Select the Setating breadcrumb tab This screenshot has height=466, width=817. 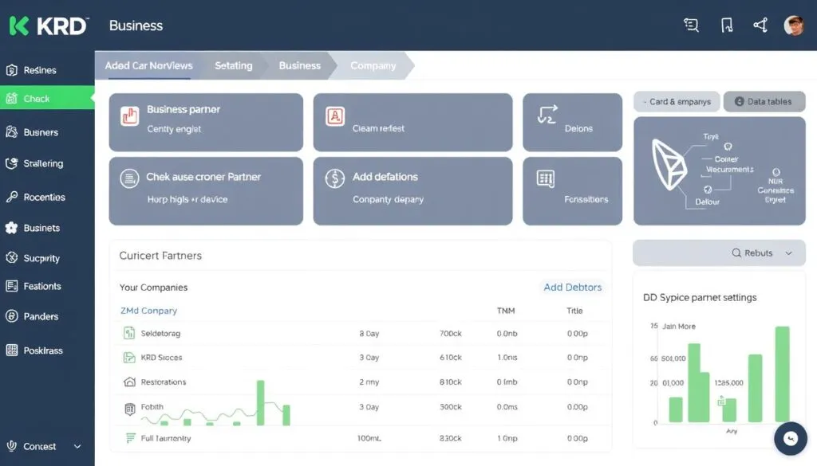click(x=233, y=66)
